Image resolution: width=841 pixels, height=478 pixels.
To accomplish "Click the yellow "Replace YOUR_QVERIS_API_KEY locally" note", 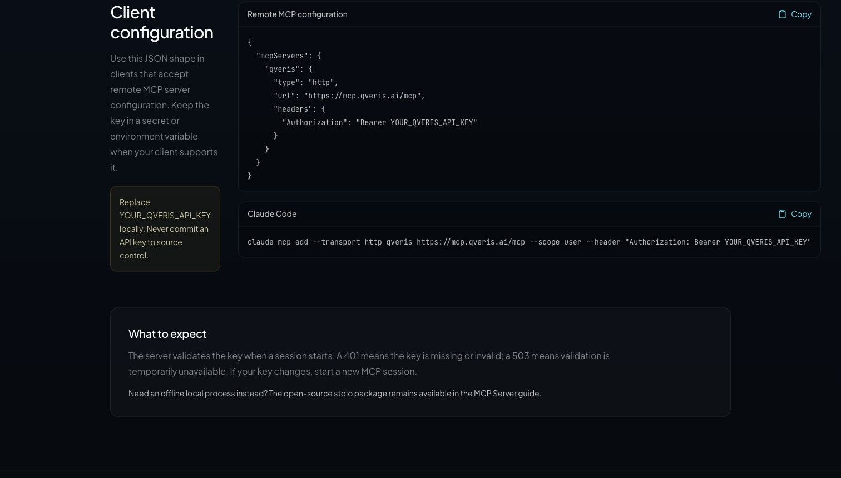I will click(x=165, y=229).
